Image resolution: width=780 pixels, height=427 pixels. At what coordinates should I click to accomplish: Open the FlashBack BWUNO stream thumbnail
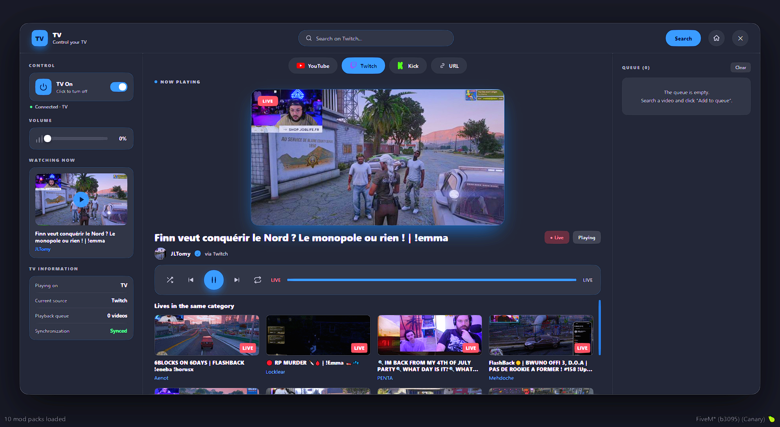pyautogui.click(x=541, y=335)
